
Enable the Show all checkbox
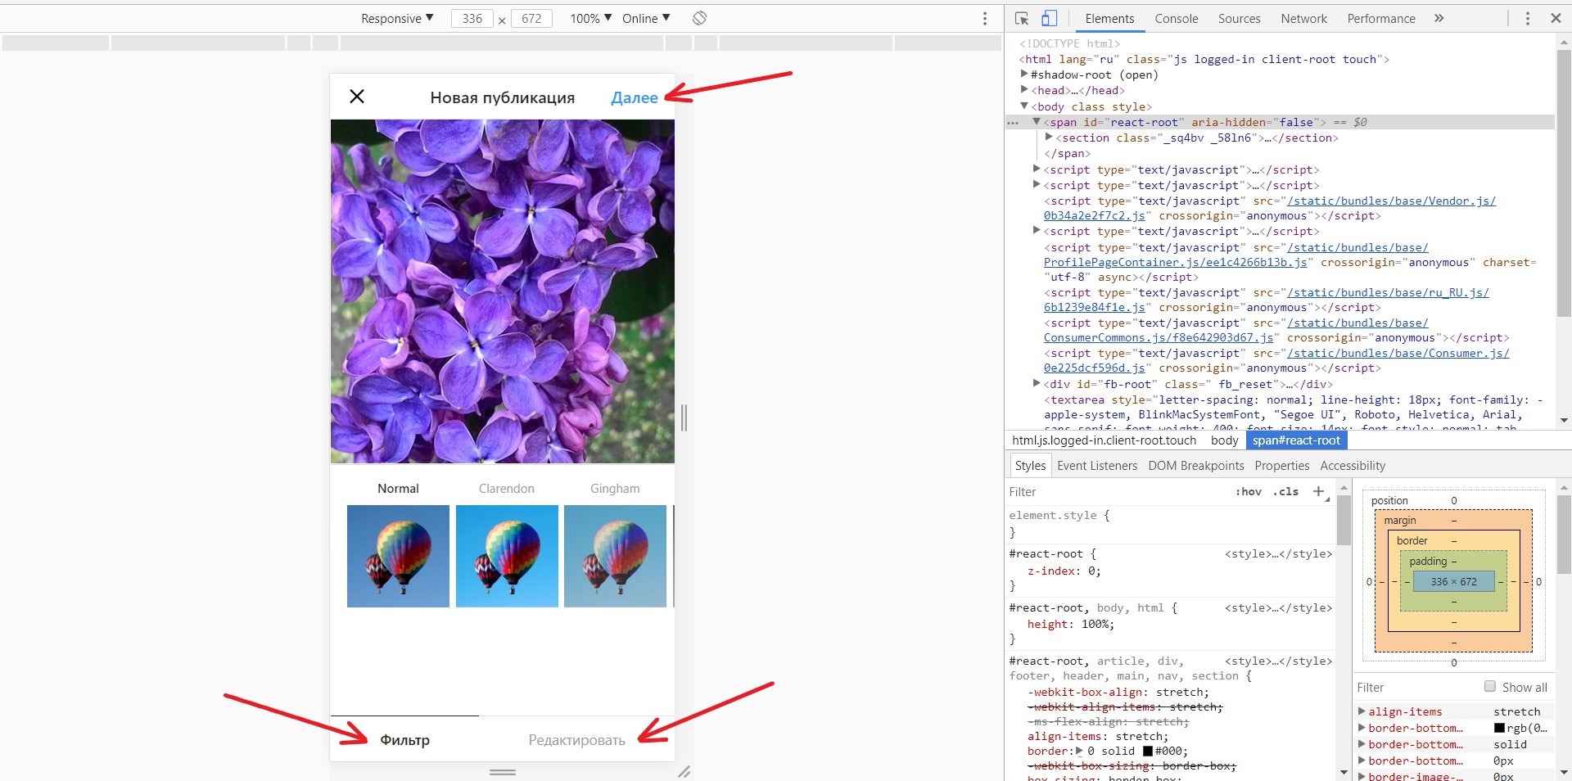click(1490, 687)
